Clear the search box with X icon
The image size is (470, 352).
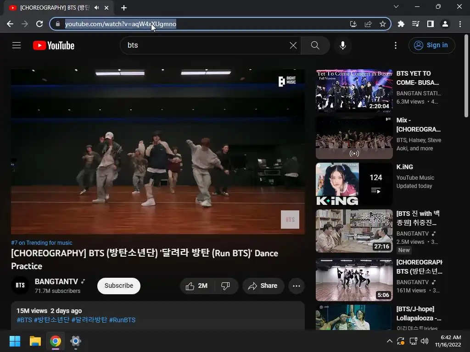point(293,45)
